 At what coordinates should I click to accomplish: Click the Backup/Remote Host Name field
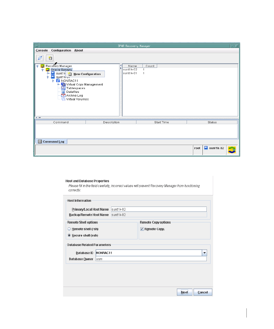(159, 215)
